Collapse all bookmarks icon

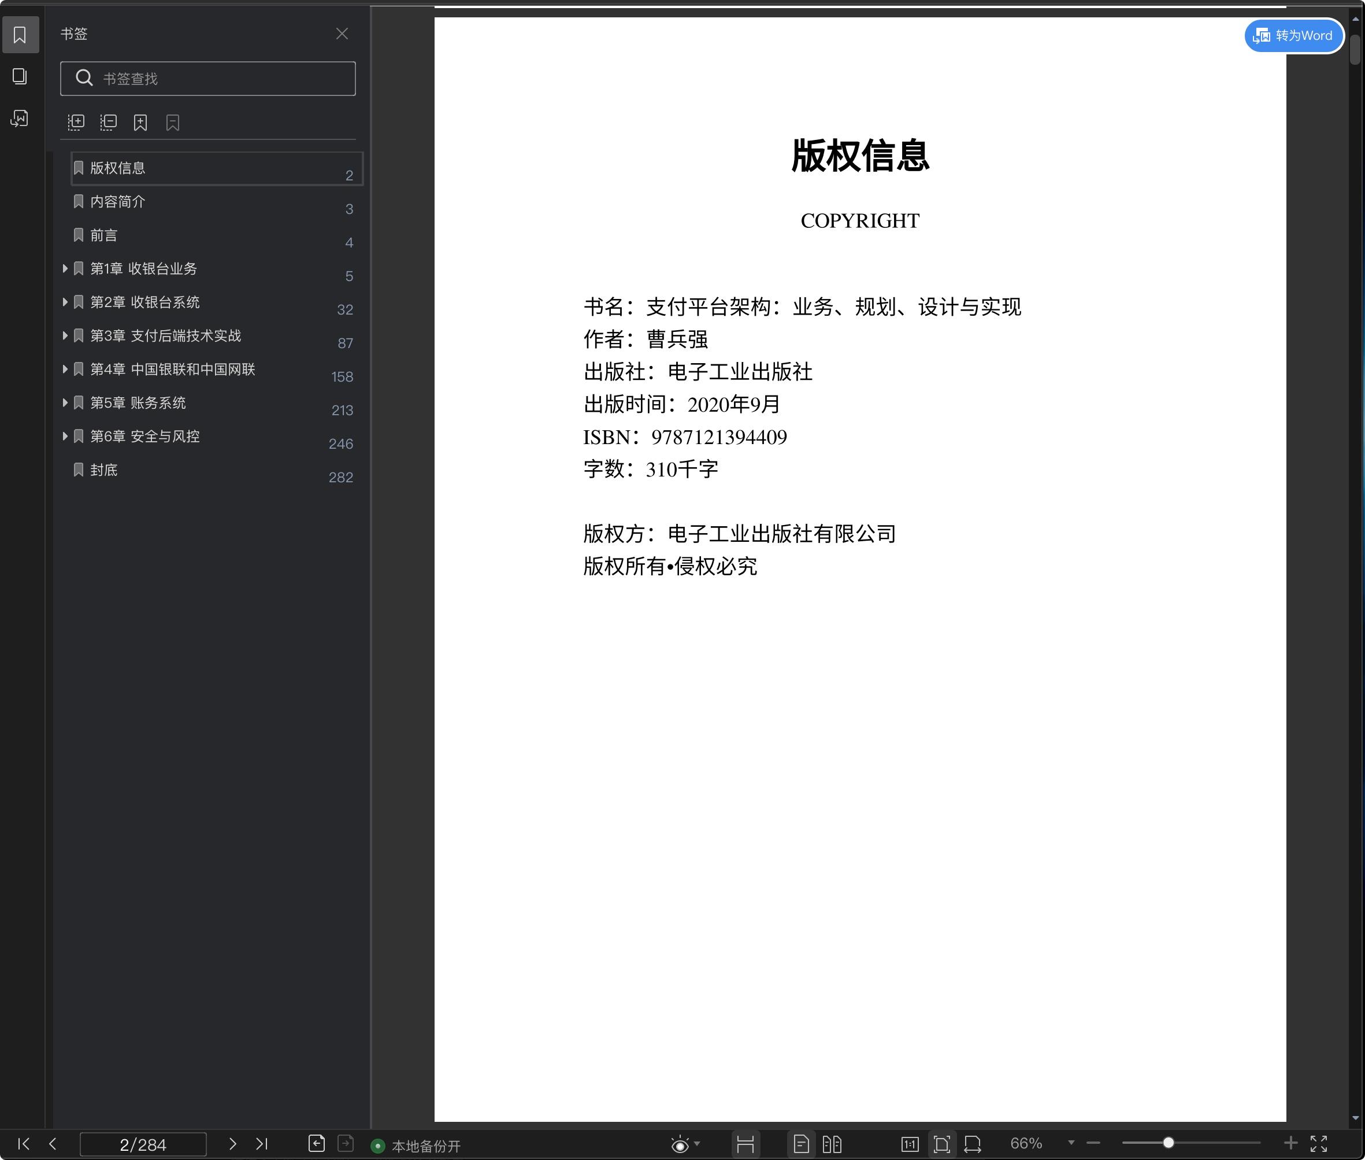109,123
